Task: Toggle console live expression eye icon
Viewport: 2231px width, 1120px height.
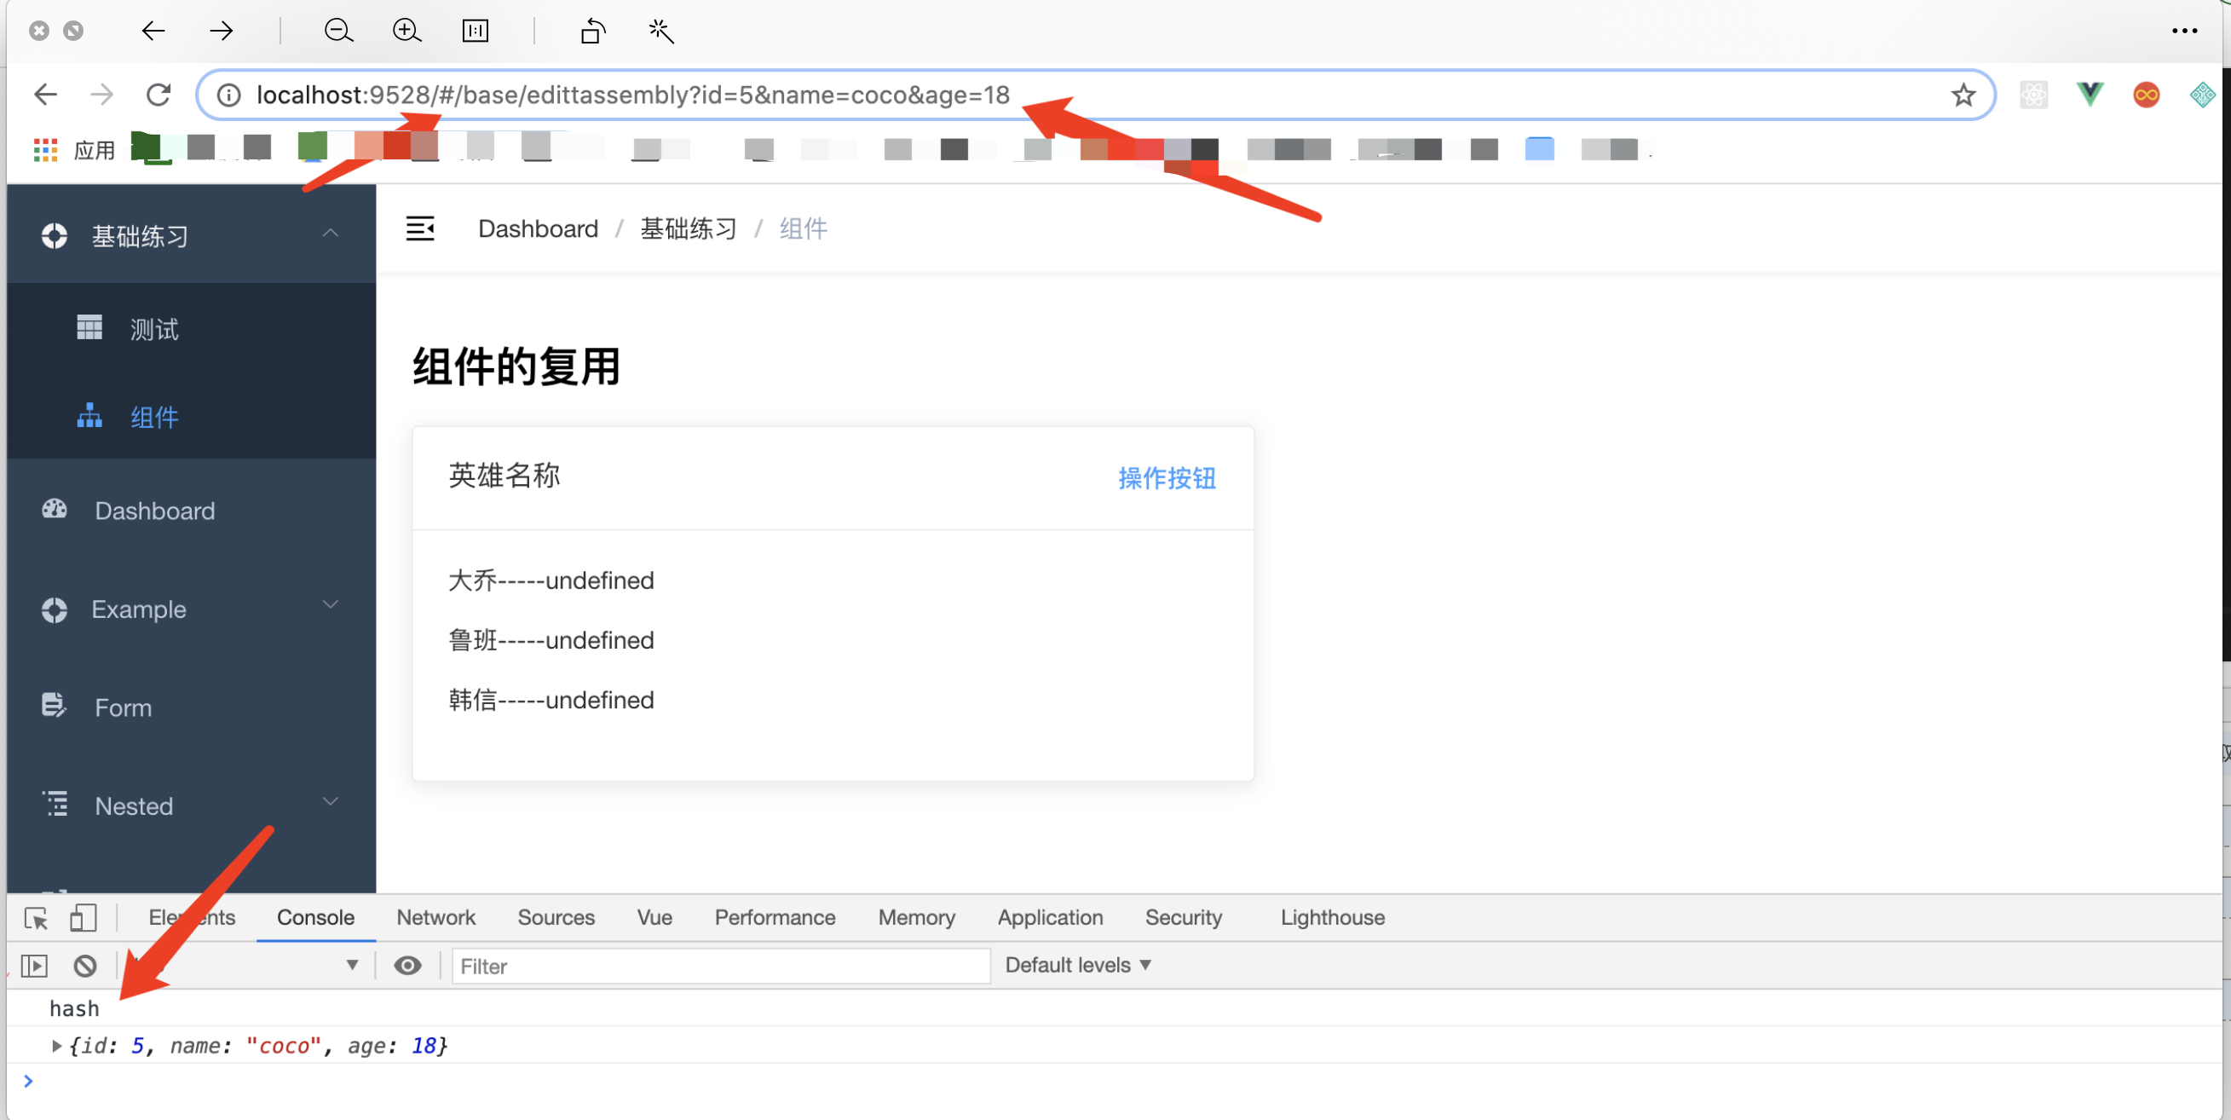Action: (407, 965)
